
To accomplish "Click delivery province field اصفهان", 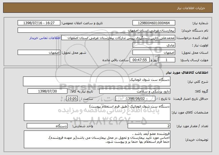I will [x=154, y=53].
